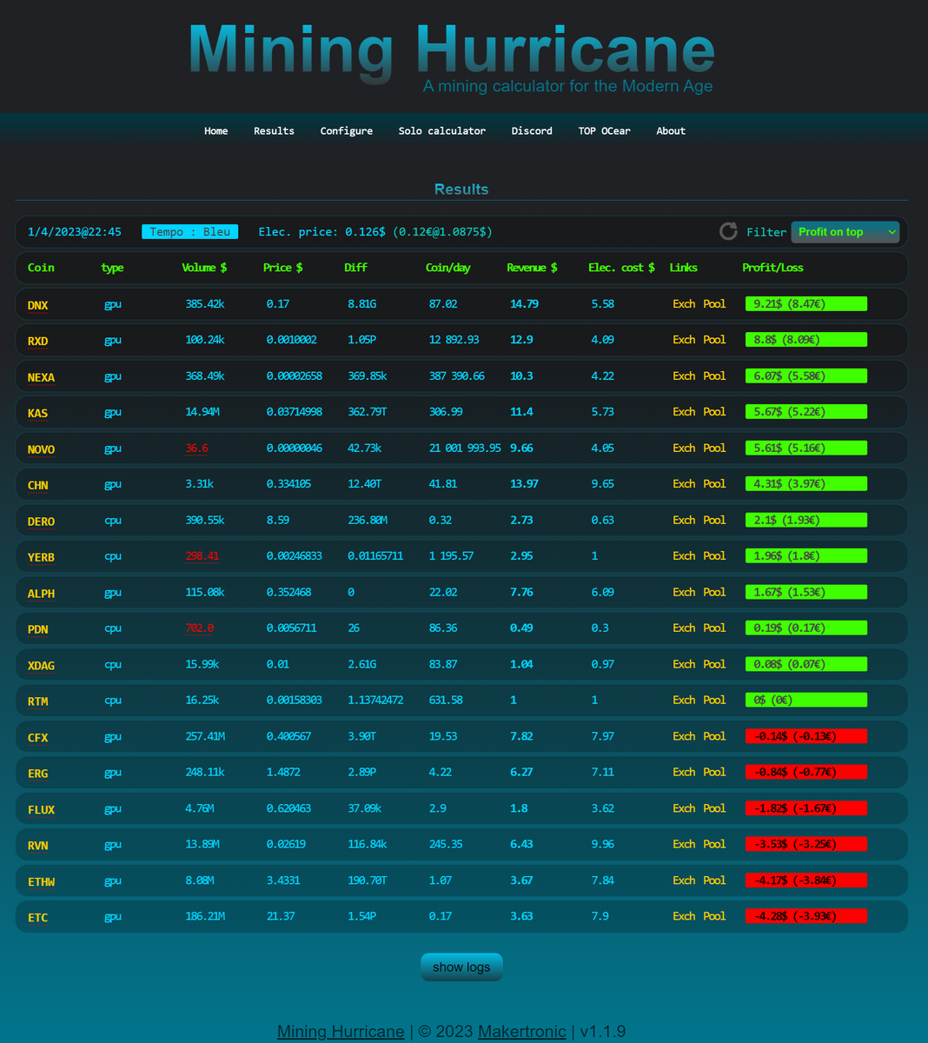Click the NOVO coin name

pos(41,450)
